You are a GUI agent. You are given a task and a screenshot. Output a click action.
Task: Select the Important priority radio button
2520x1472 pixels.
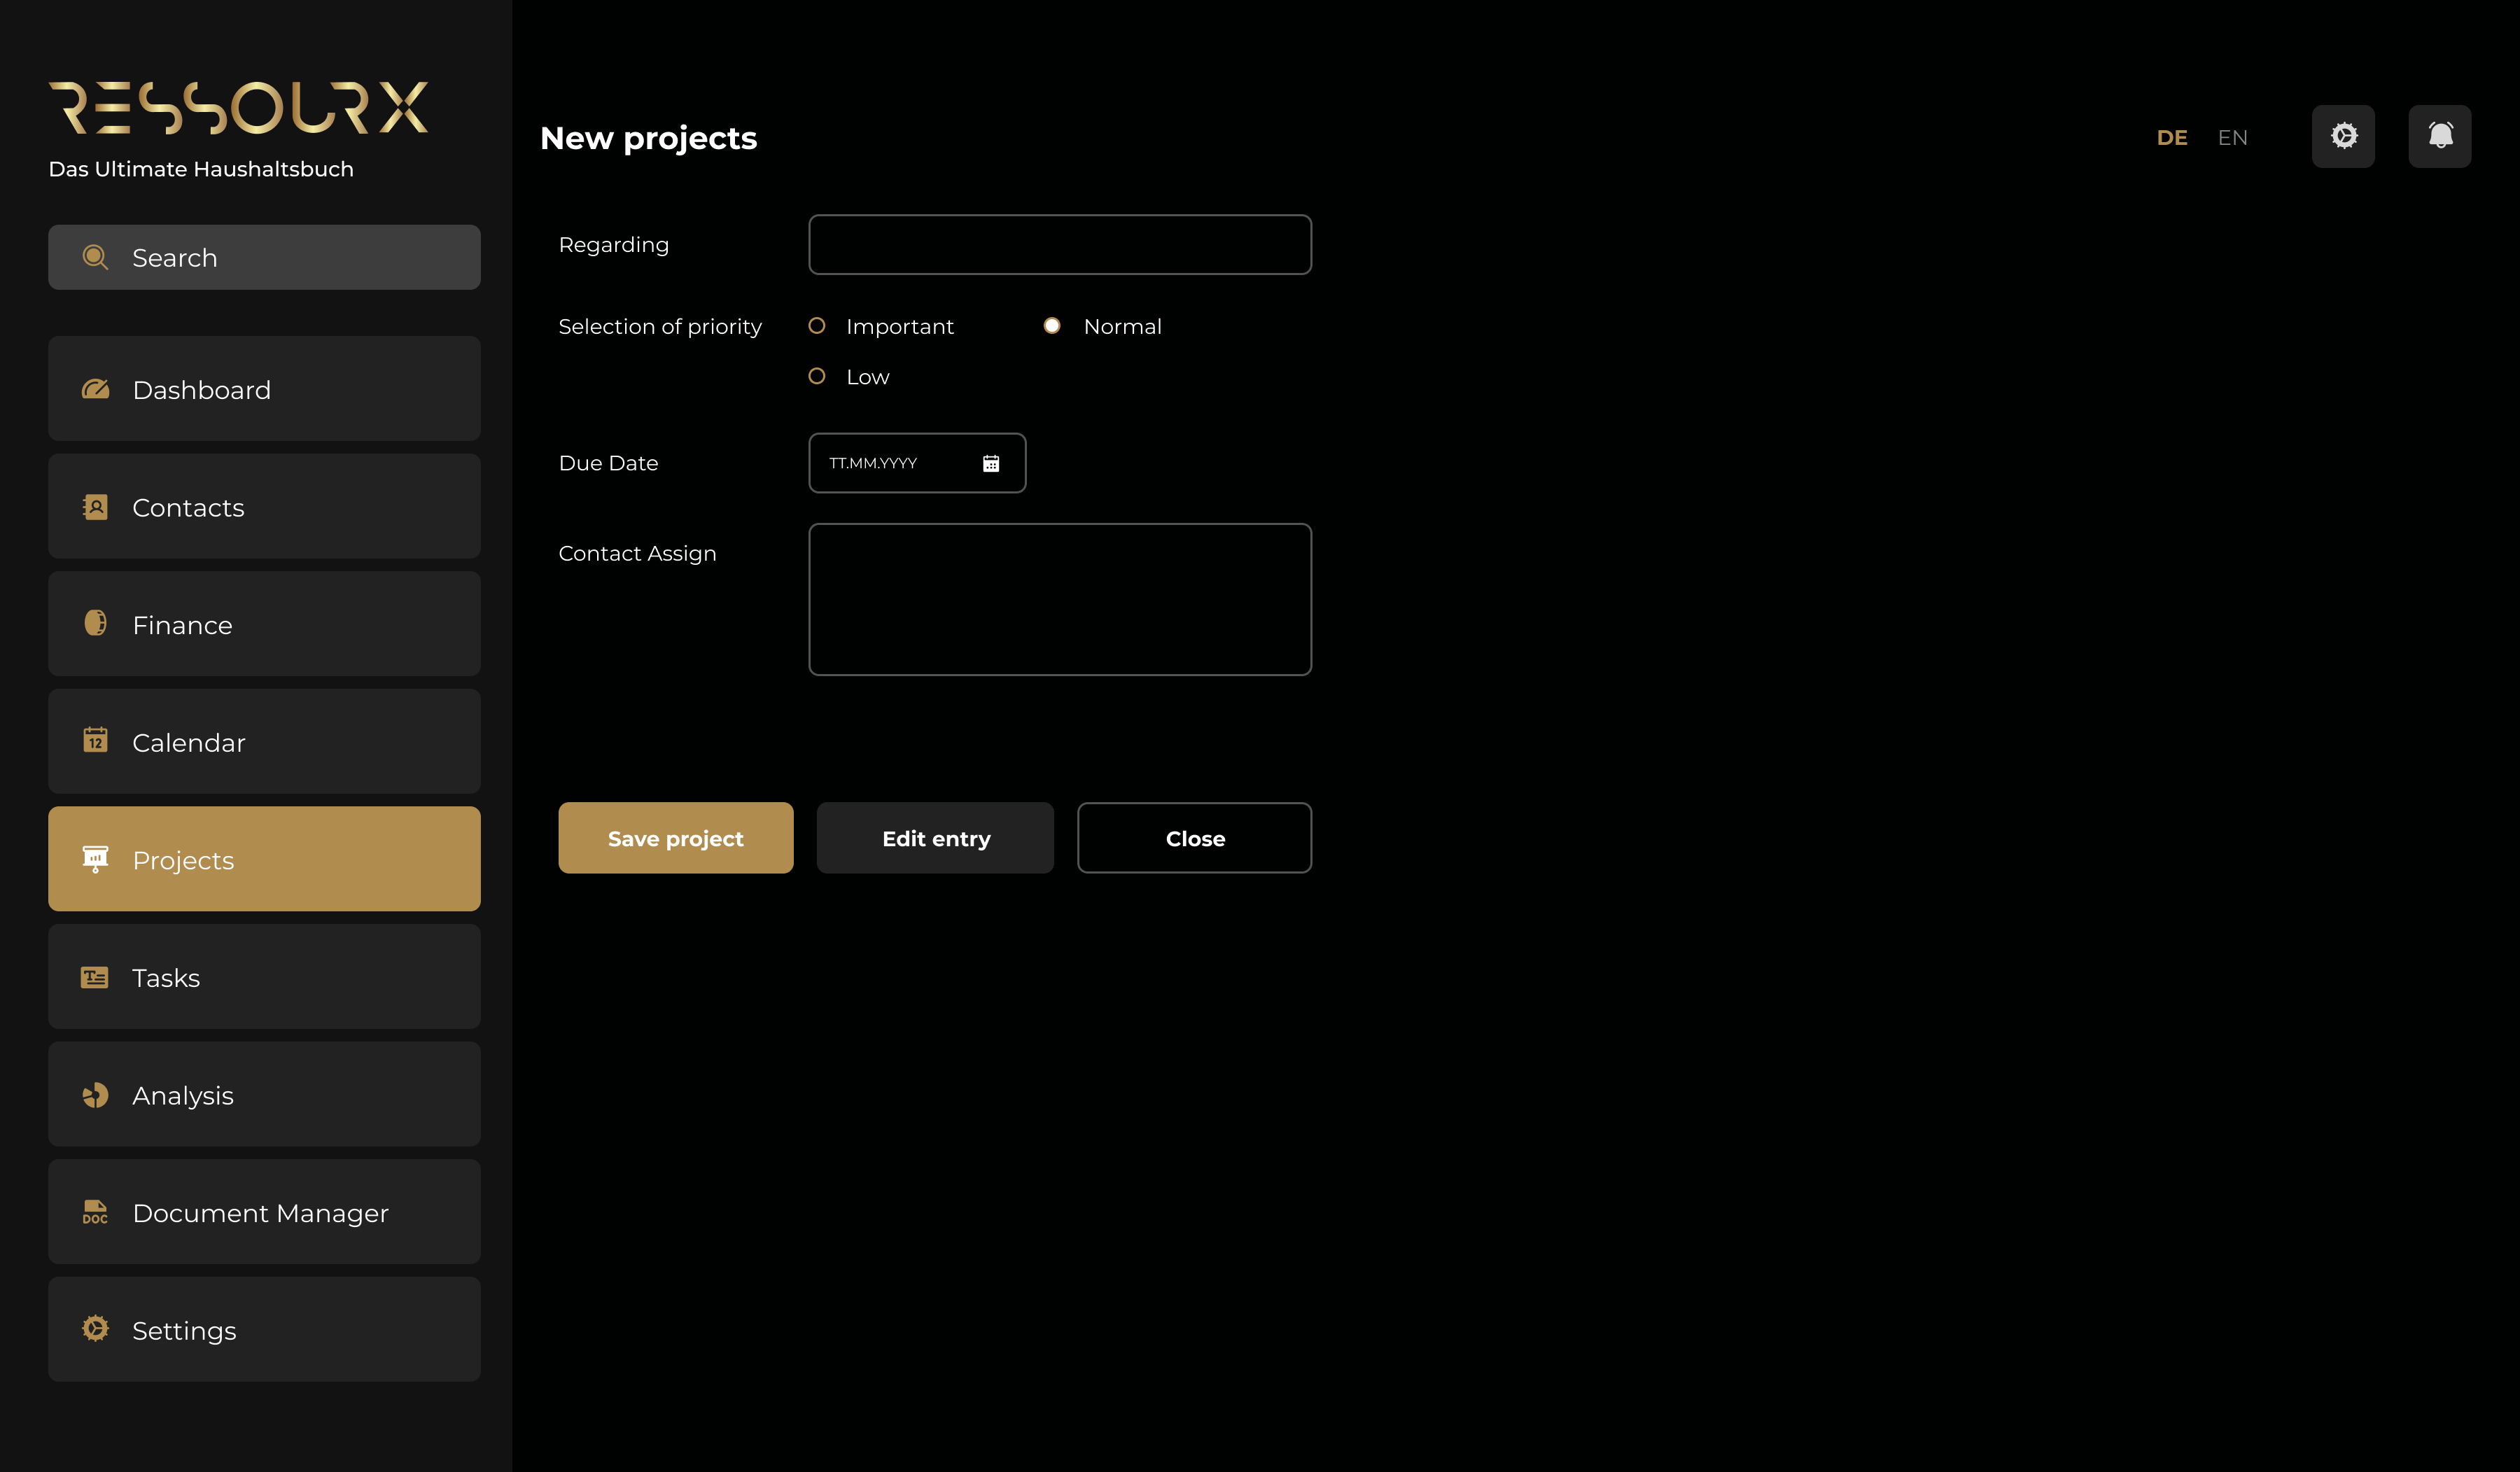tap(817, 326)
